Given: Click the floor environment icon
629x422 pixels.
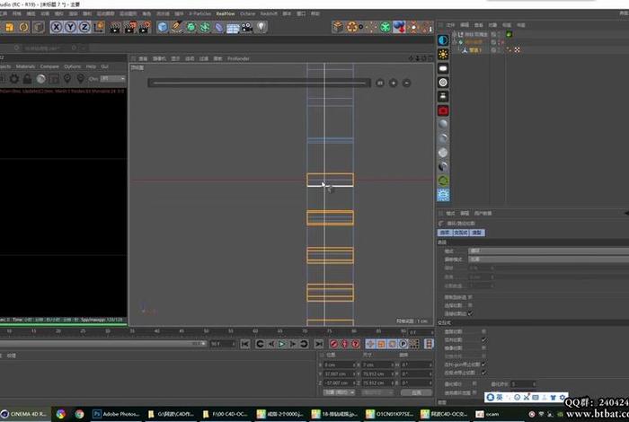Looking at the screenshot, I should click(233, 28).
